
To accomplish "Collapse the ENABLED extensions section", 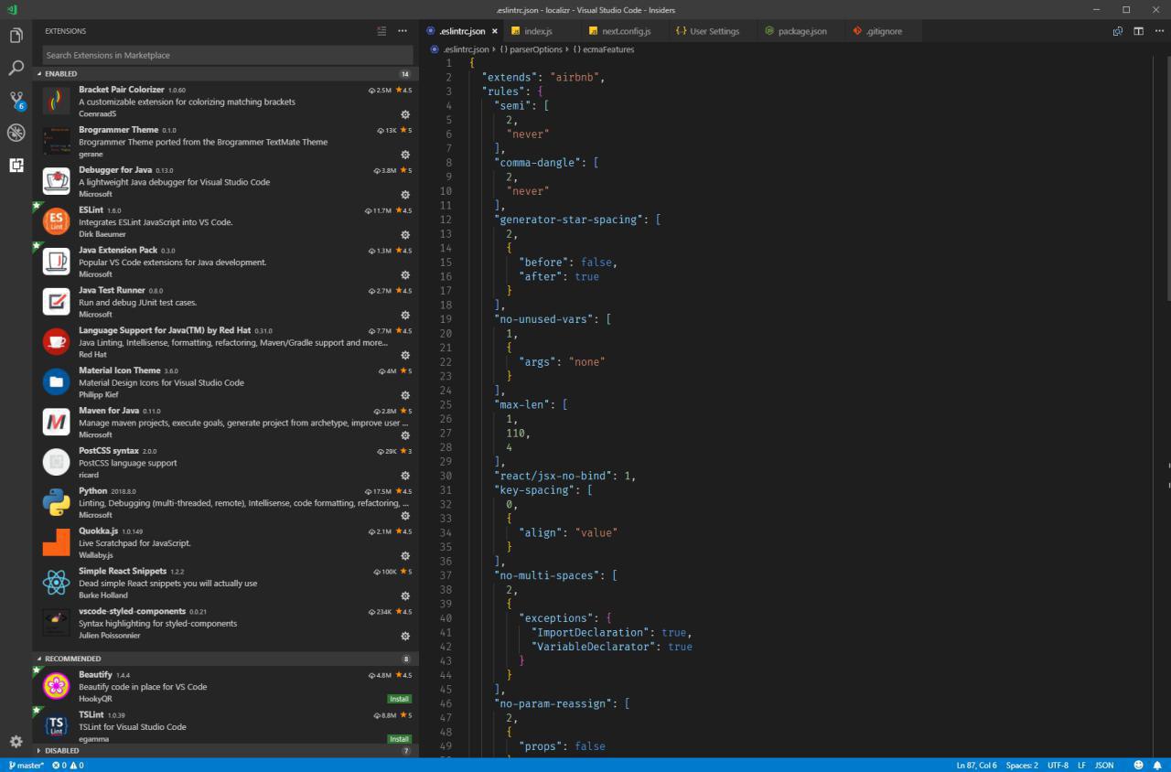I will pyautogui.click(x=225, y=73).
